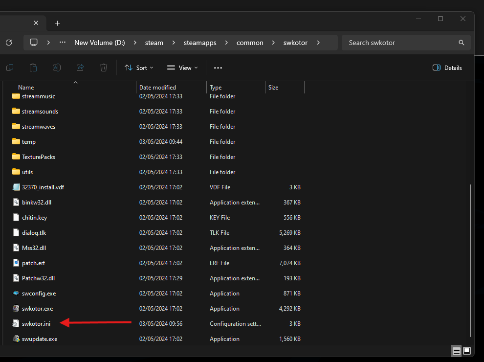
Task: Click the Refresh icon beside address bar
Action: click(x=9, y=43)
